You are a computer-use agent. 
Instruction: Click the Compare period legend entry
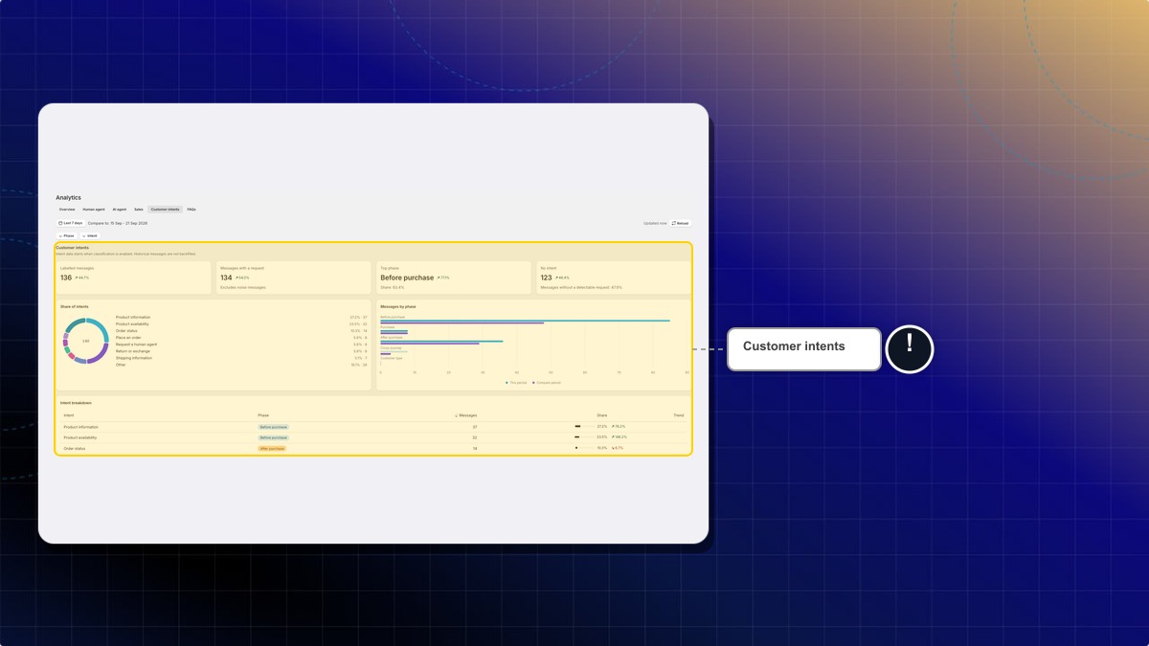click(x=547, y=382)
